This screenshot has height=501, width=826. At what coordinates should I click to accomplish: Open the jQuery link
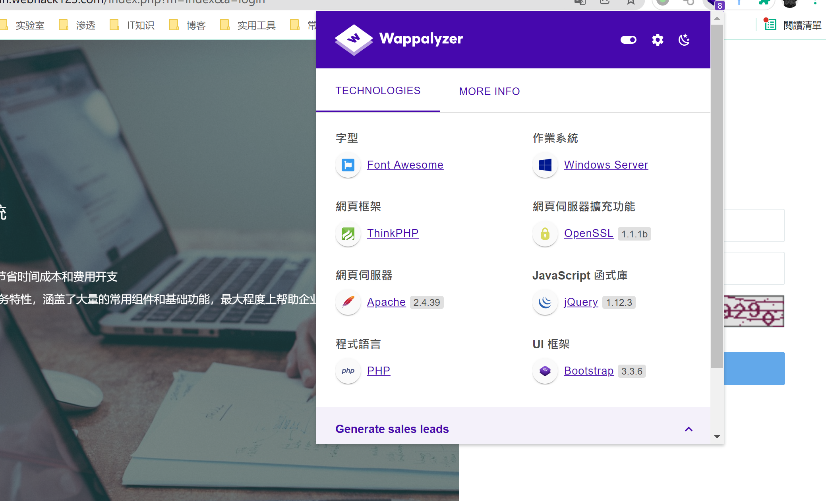(581, 302)
